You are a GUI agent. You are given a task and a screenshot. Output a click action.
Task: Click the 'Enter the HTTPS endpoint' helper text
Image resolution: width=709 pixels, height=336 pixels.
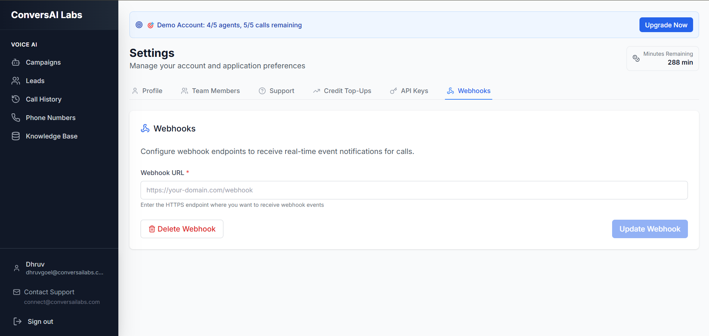(x=232, y=205)
